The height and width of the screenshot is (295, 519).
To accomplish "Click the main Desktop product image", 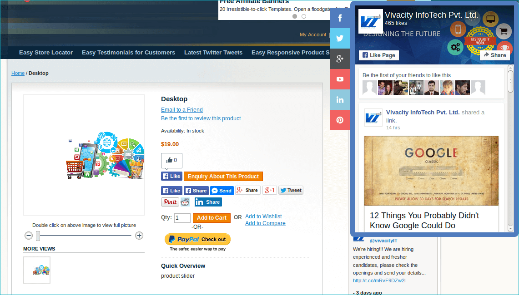I will [84, 155].
